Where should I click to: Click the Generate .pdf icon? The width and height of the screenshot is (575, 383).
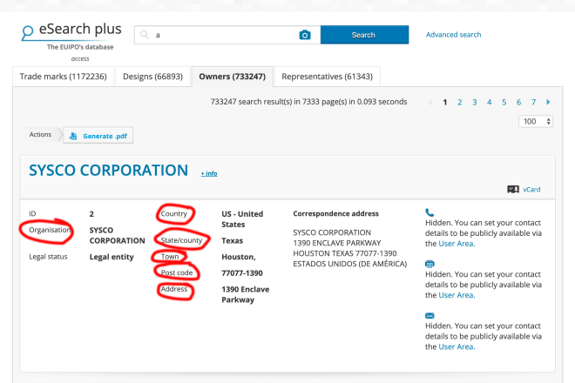pos(73,136)
